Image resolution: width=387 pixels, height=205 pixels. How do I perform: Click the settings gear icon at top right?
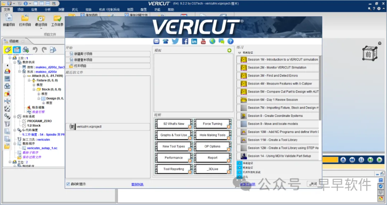click(x=379, y=9)
